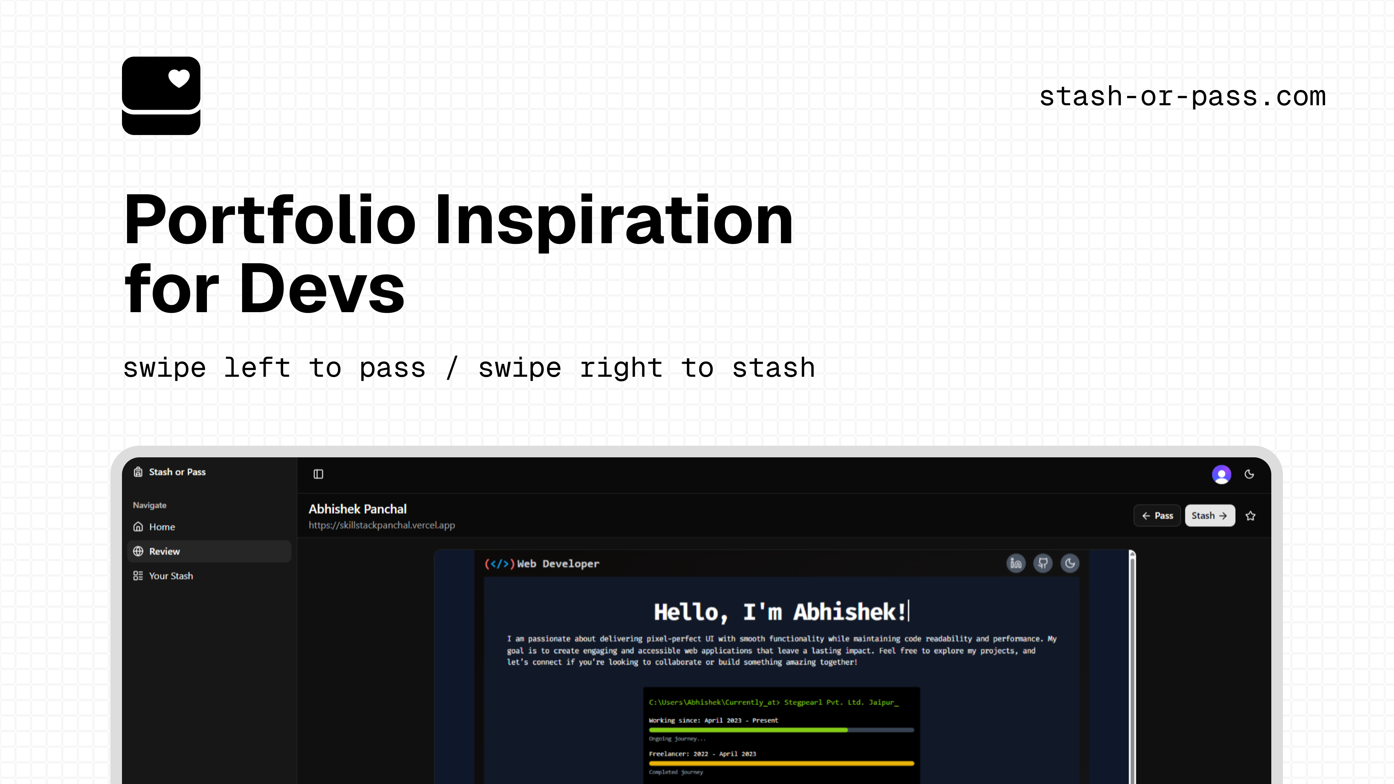Star the Abhishek Panchal portfolio
This screenshot has width=1394, height=784.
point(1250,516)
